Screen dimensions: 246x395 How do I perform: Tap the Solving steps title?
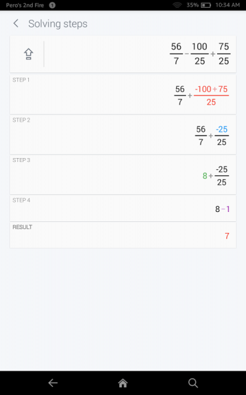coord(58,24)
